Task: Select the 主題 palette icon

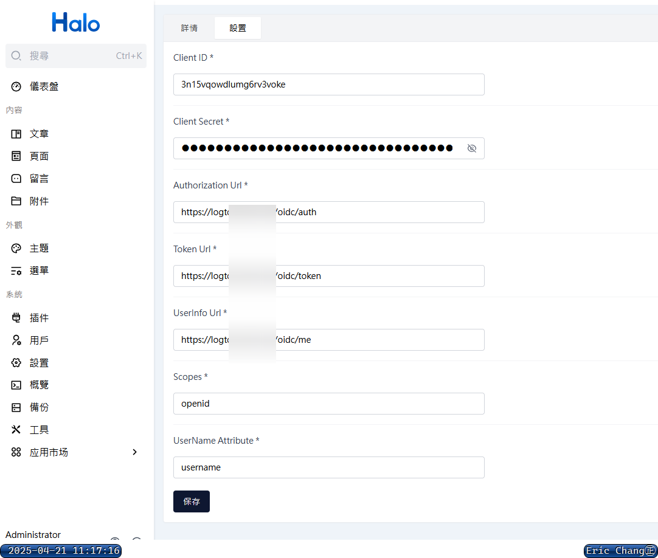Action: click(x=16, y=248)
